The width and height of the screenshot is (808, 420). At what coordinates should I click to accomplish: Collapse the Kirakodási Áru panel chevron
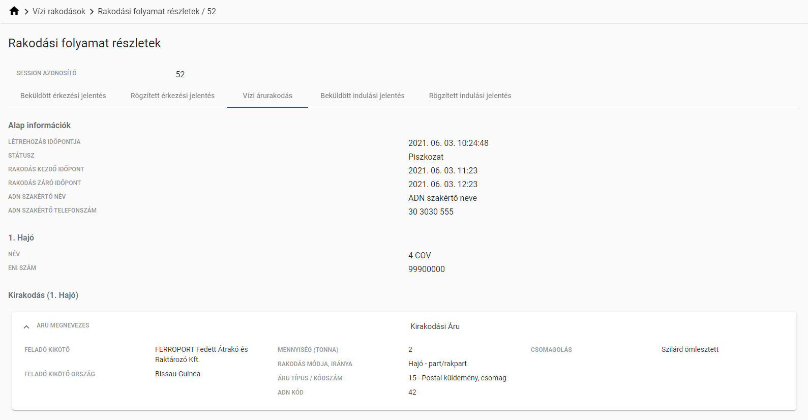point(26,327)
